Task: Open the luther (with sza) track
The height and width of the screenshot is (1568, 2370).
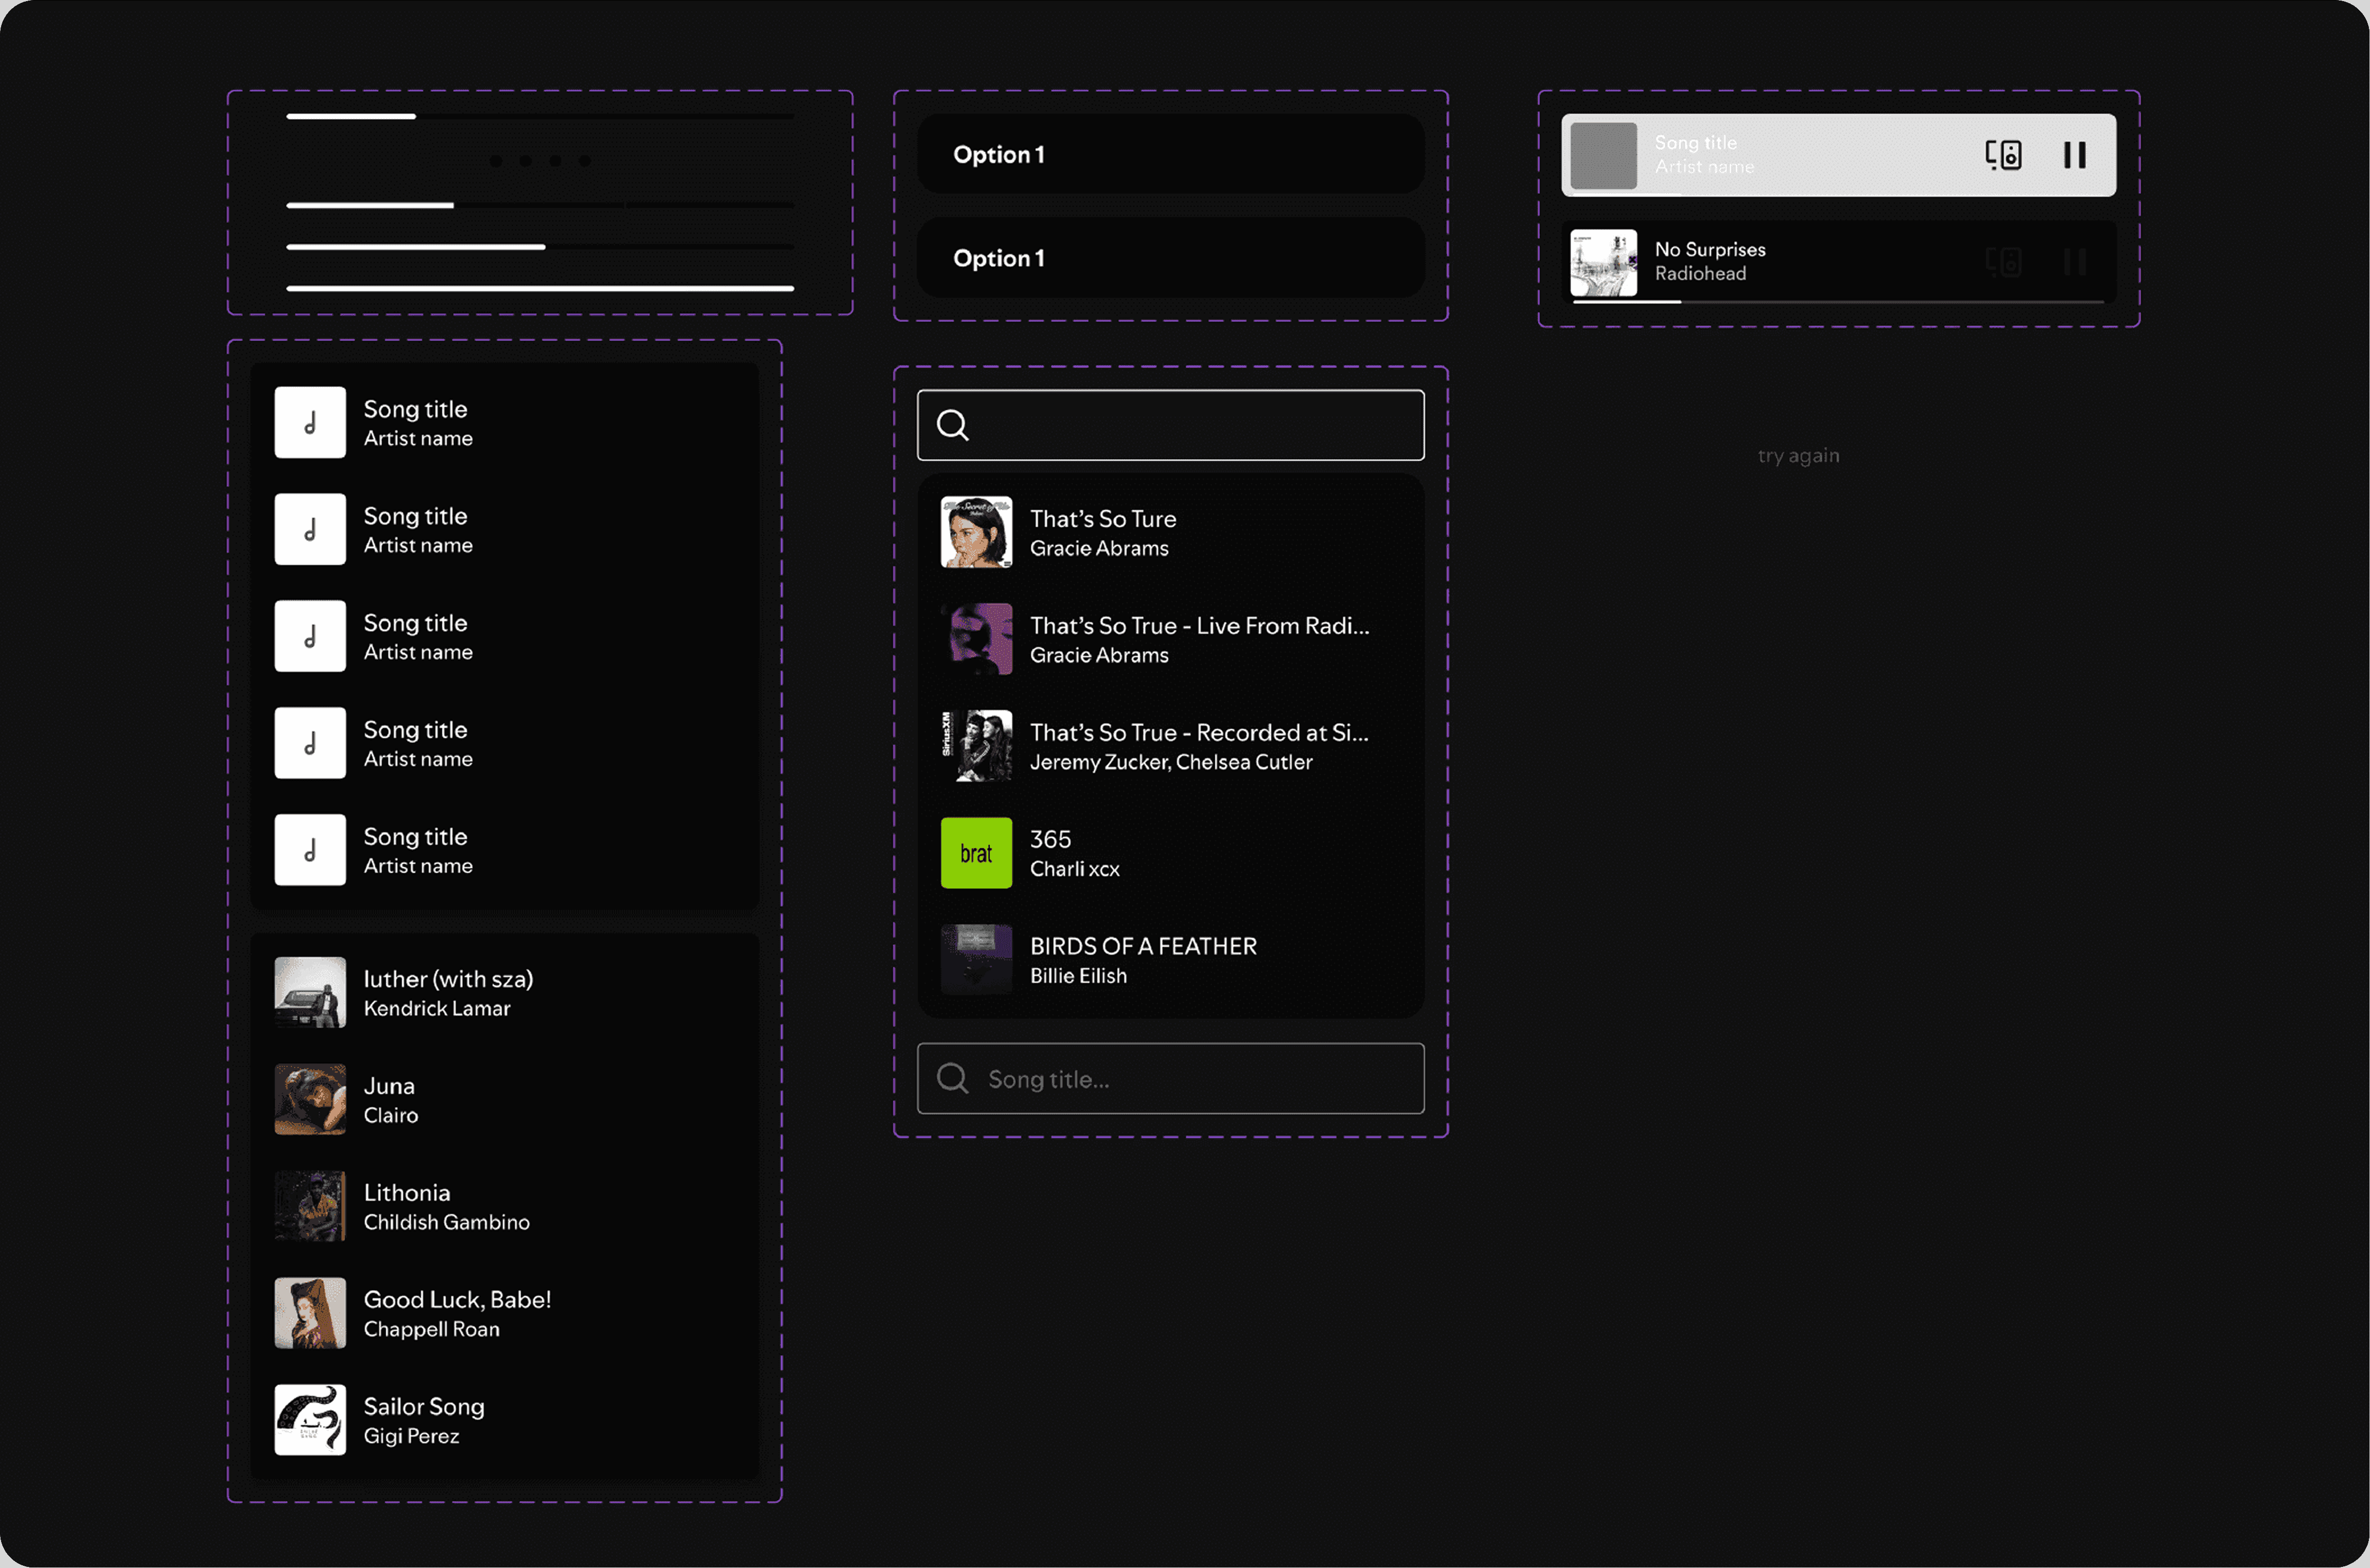Action: (448, 992)
